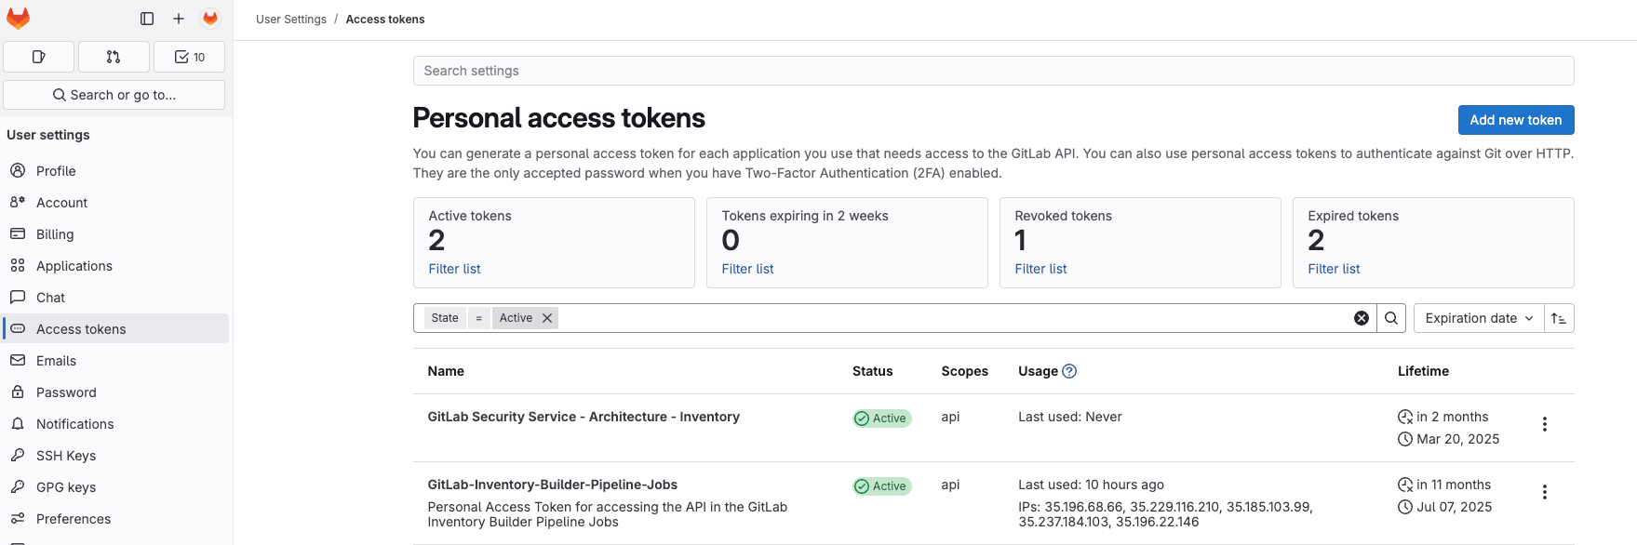
Task: Click the Profile icon in sidebar
Action: 18,170
